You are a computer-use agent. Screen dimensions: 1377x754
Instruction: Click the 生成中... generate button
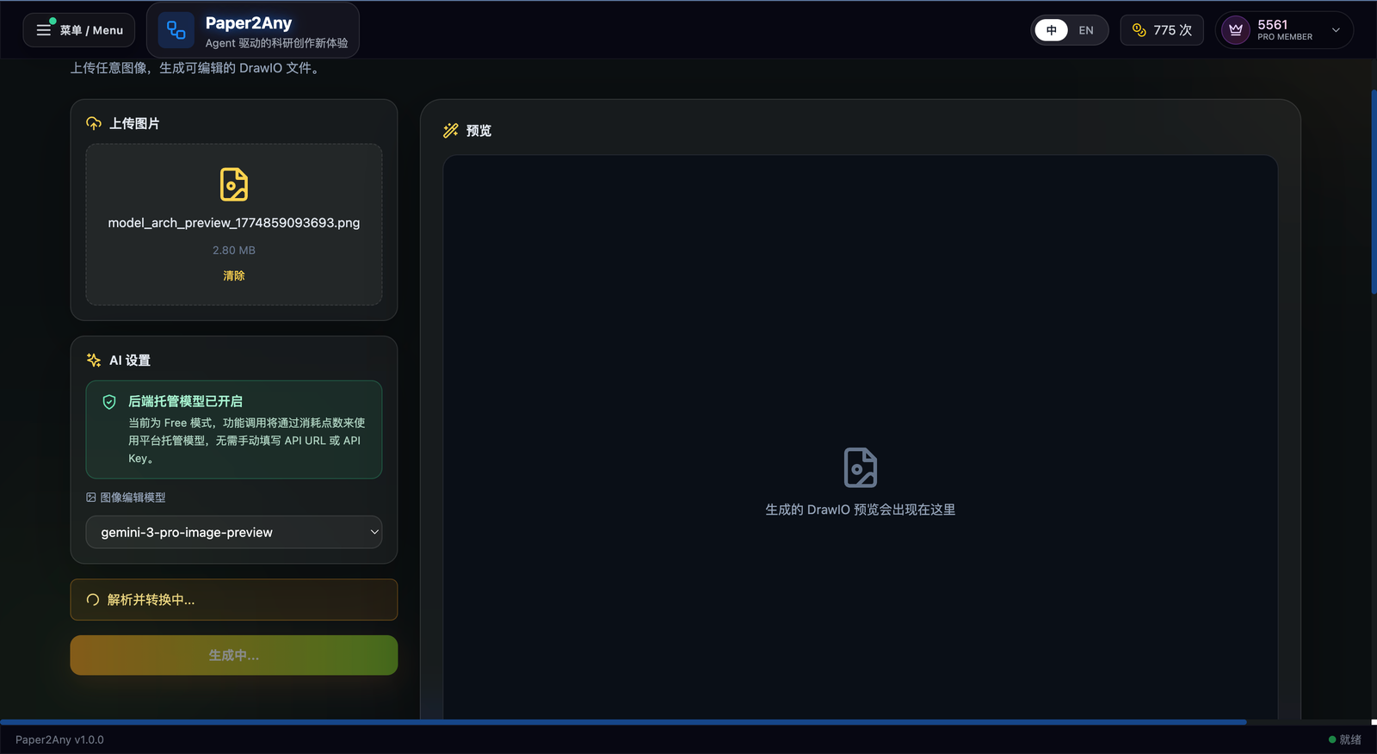pos(234,655)
